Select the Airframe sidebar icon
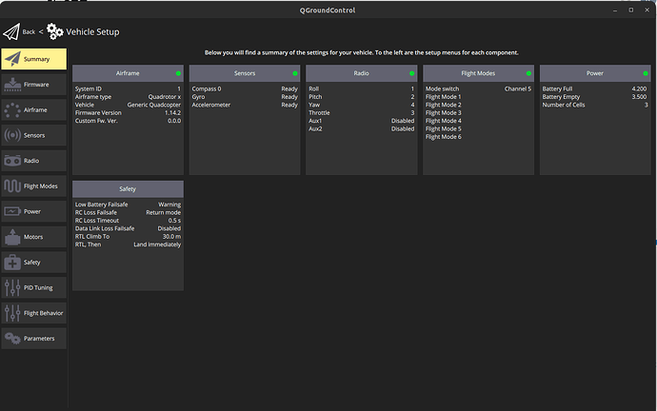The height and width of the screenshot is (411, 657). point(11,110)
